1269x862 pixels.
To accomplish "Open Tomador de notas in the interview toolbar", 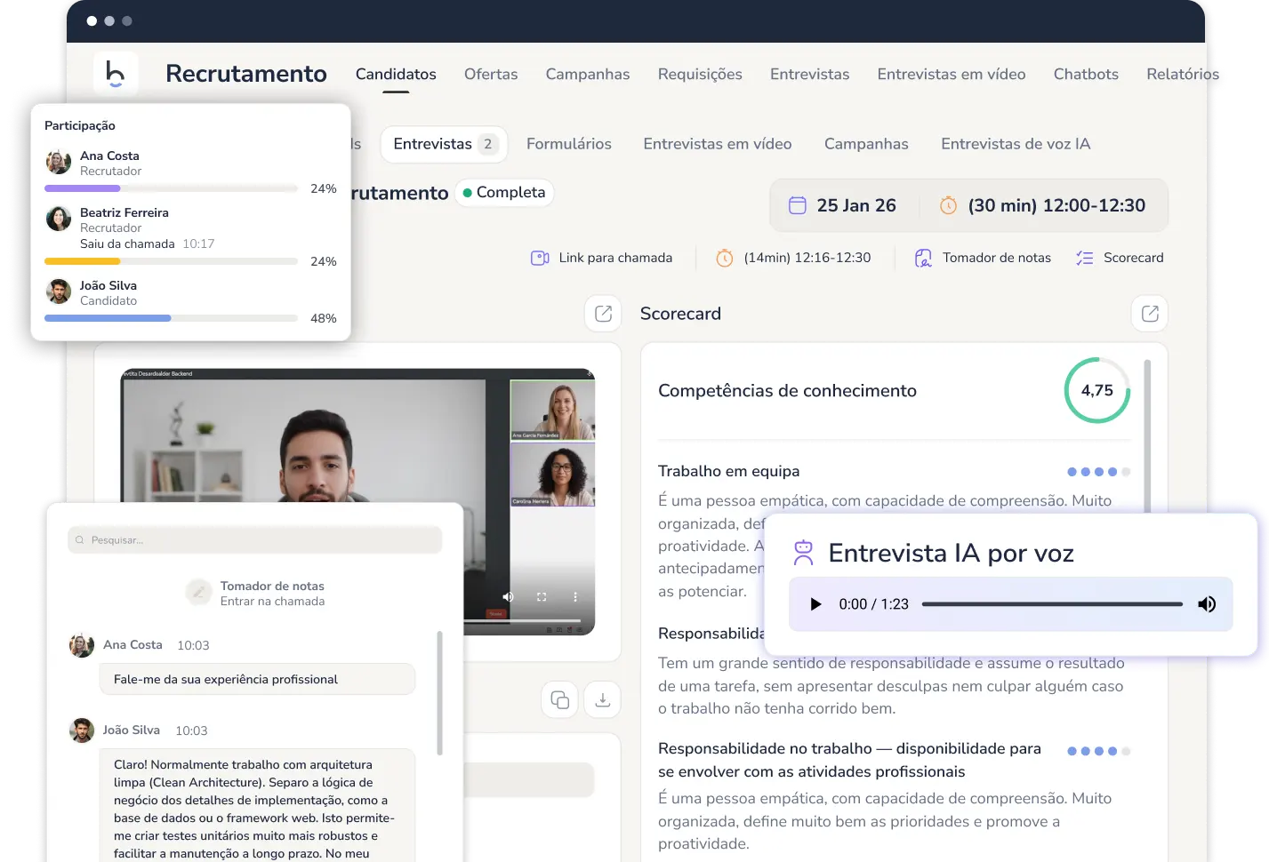I will pos(997,258).
